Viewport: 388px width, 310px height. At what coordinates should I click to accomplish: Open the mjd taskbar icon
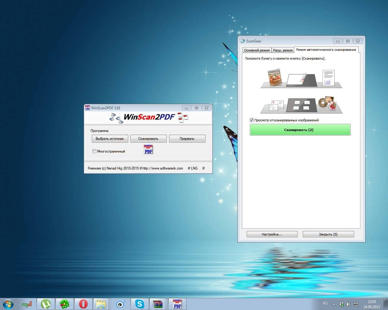27,304
